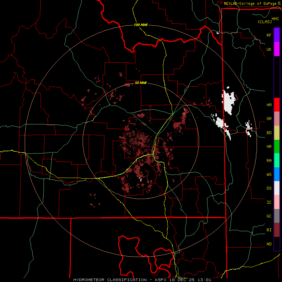
Task: Click the UK magenta legend swatch
Action: coord(277,49)
